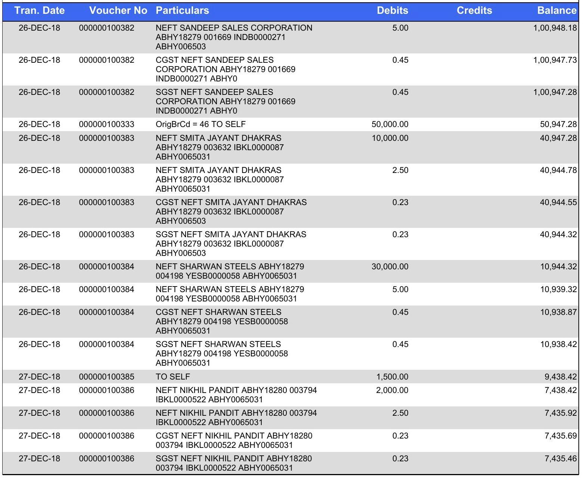Select balance value 1,00,947.28
Image resolution: width=584 pixels, height=480 pixels.
pos(555,92)
